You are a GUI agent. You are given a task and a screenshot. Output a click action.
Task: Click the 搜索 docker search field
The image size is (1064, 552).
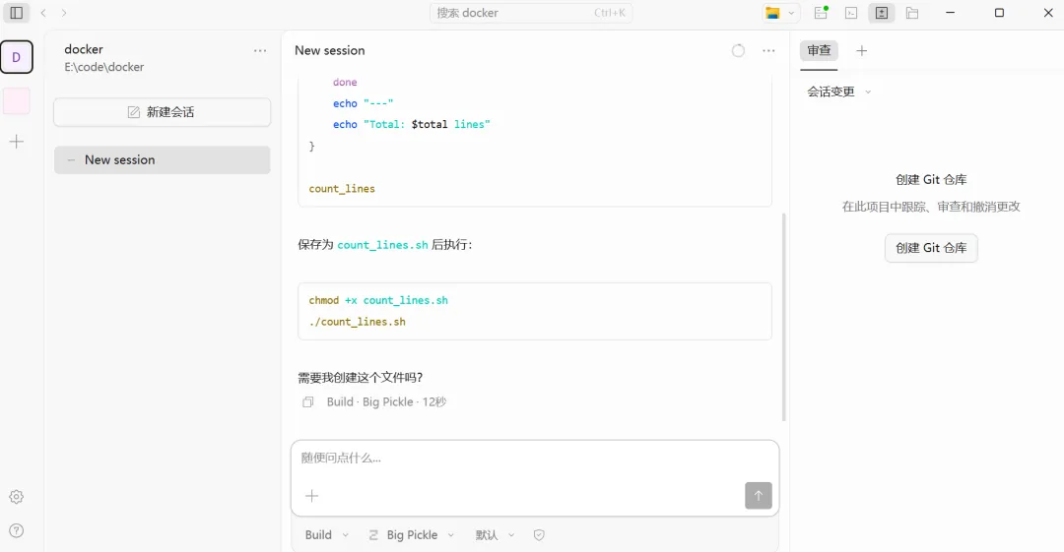click(x=531, y=13)
